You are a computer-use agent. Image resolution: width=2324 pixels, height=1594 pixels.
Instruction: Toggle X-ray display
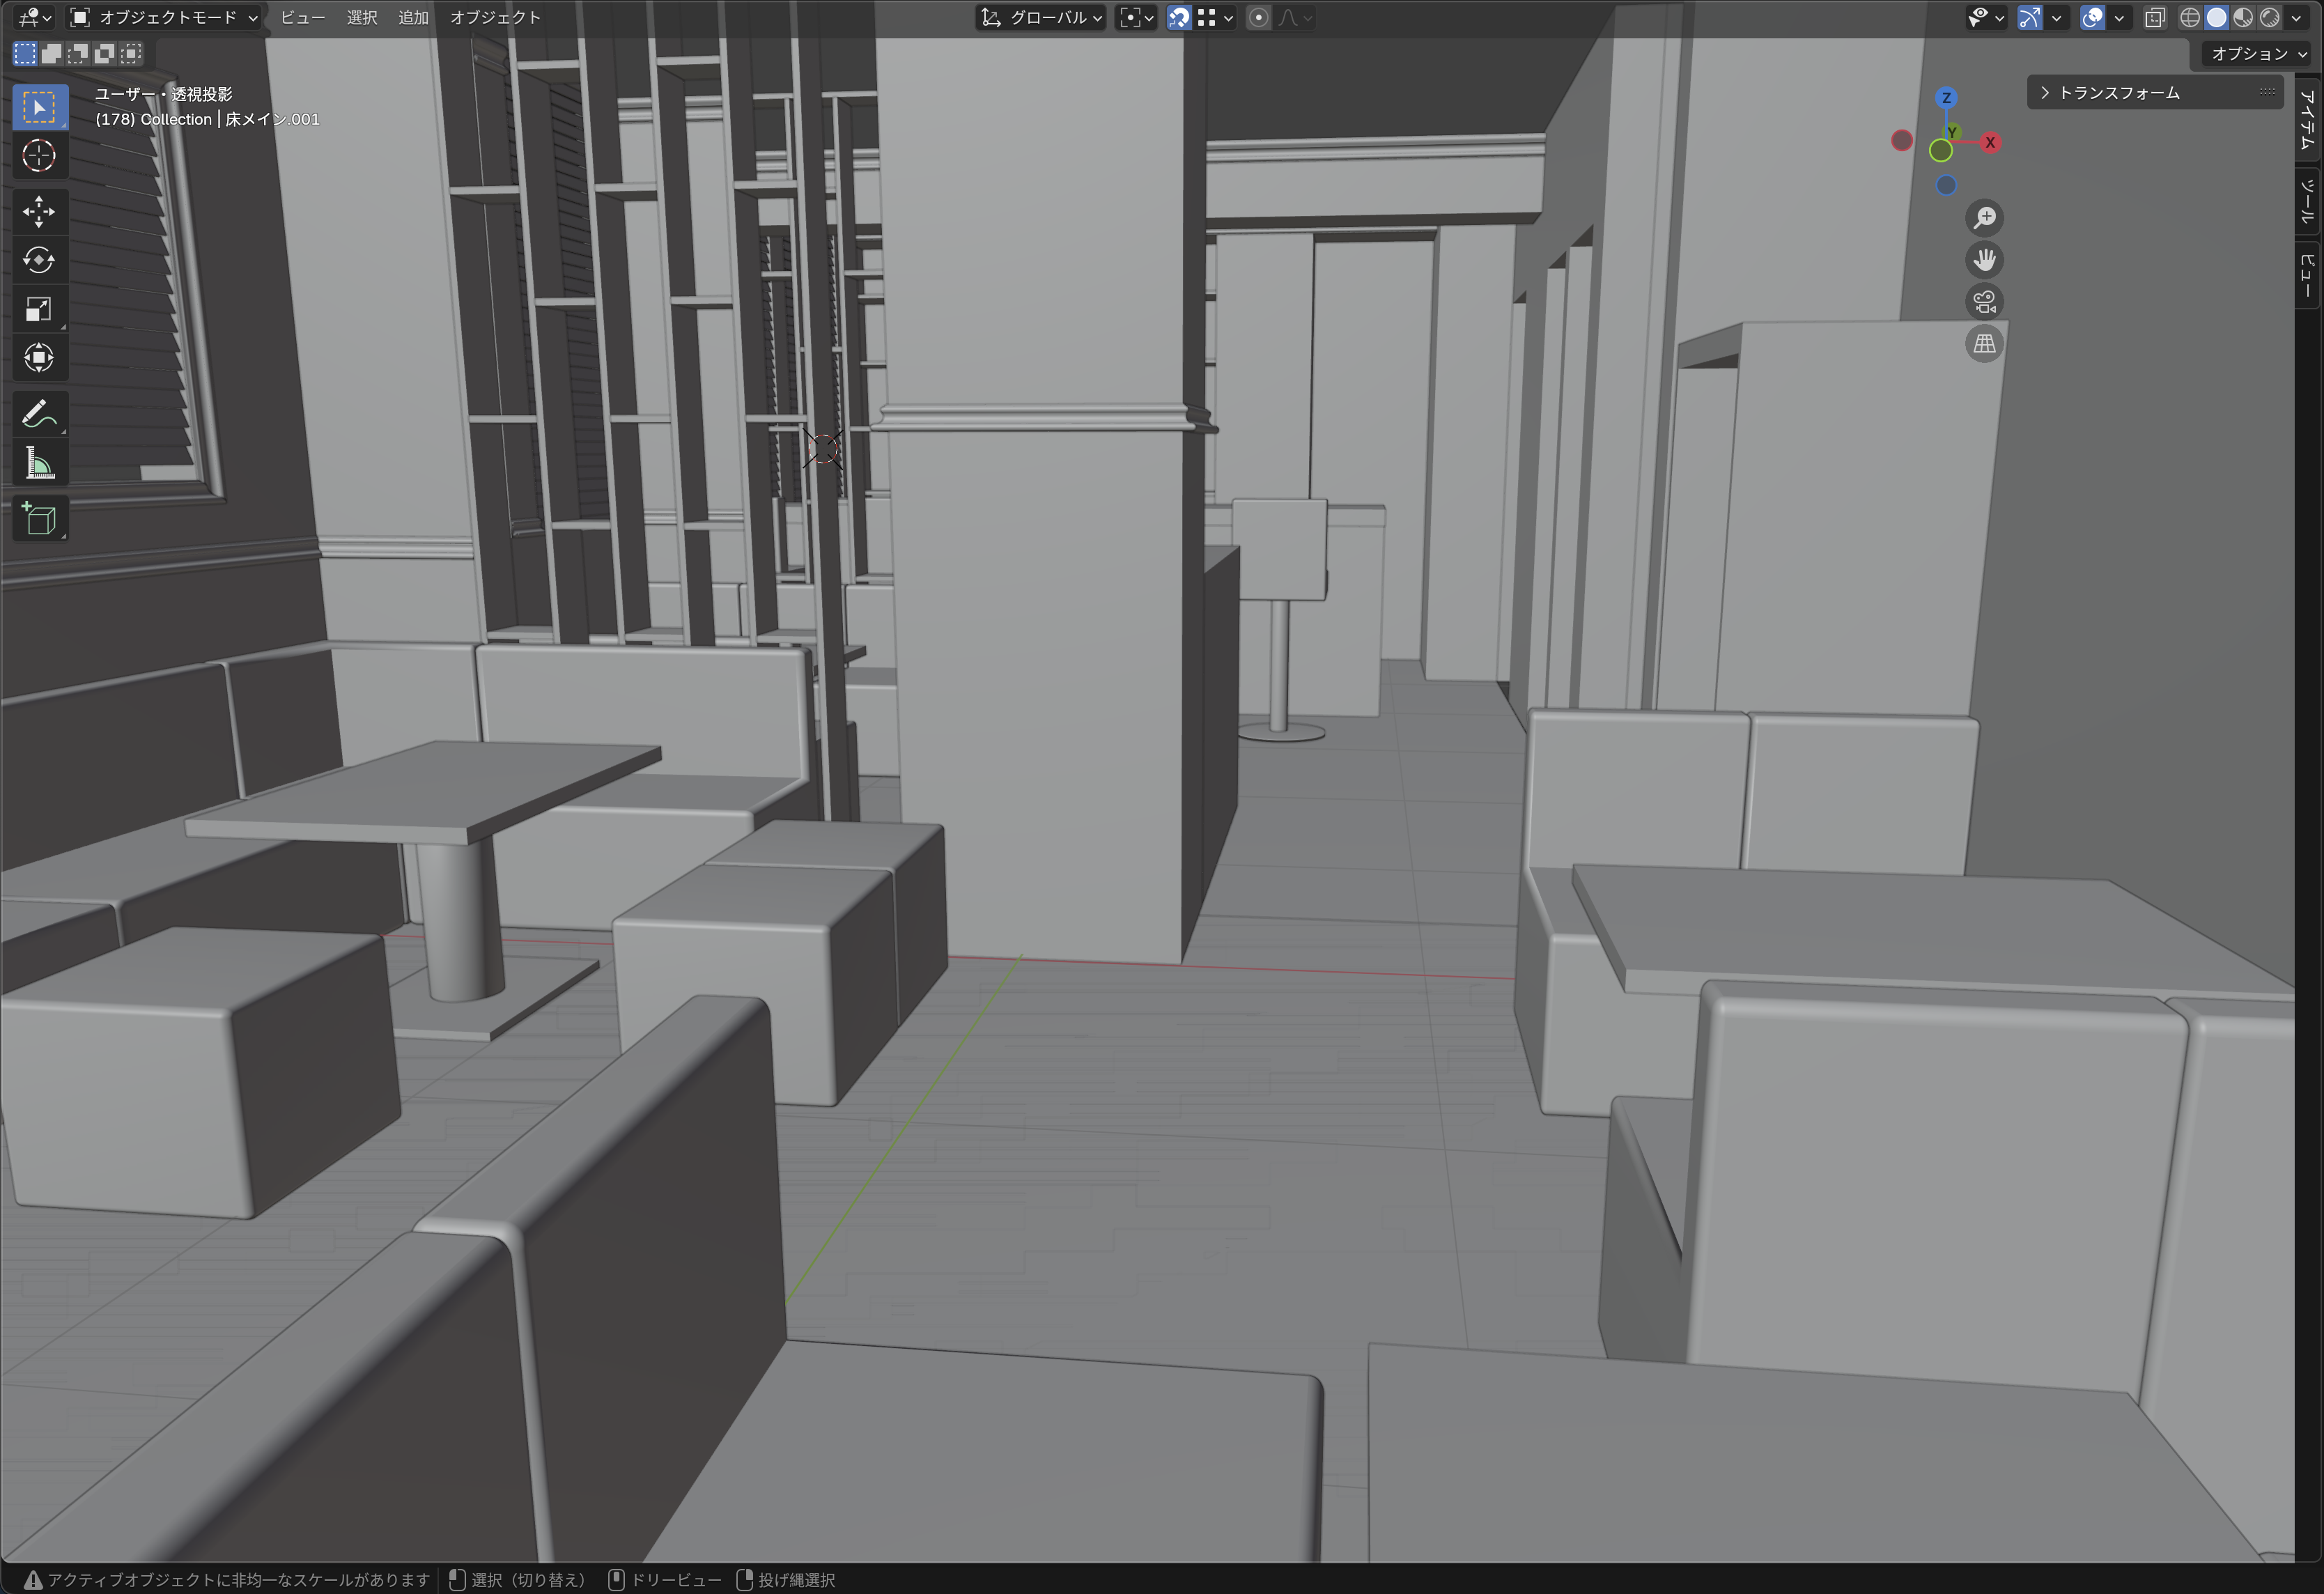2155,18
